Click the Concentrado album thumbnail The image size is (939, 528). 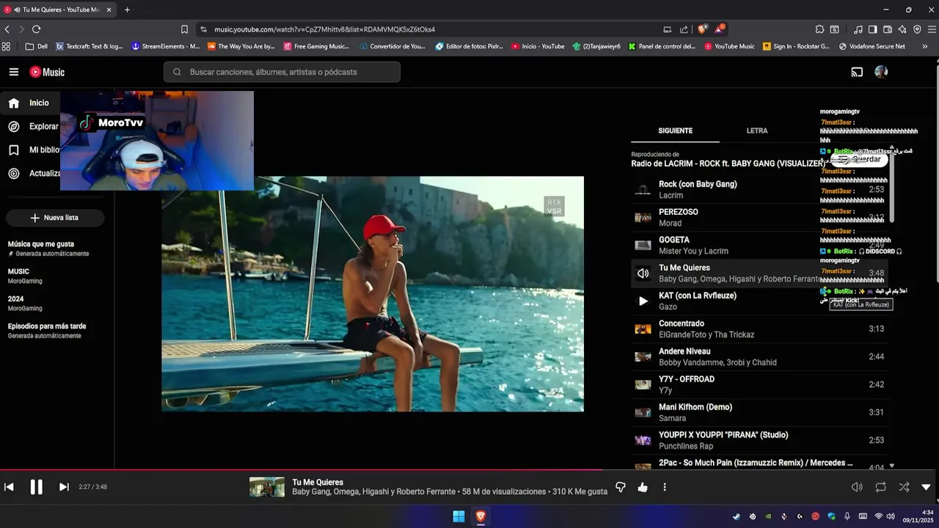643,329
